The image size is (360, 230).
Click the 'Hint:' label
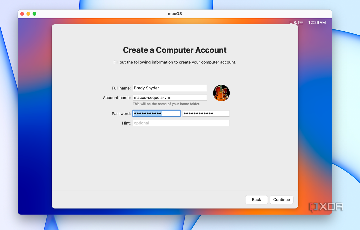point(126,123)
